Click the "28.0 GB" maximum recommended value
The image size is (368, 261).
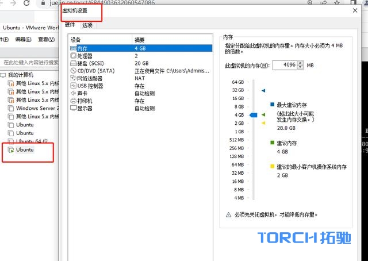pyautogui.click(x=286, y=128)
